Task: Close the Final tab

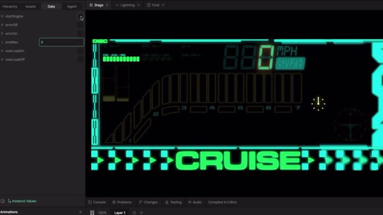Action: pos(163,5)
